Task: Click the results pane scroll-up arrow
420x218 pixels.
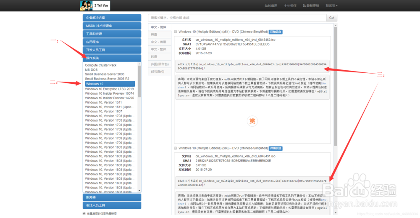Action: pos(336,25)
